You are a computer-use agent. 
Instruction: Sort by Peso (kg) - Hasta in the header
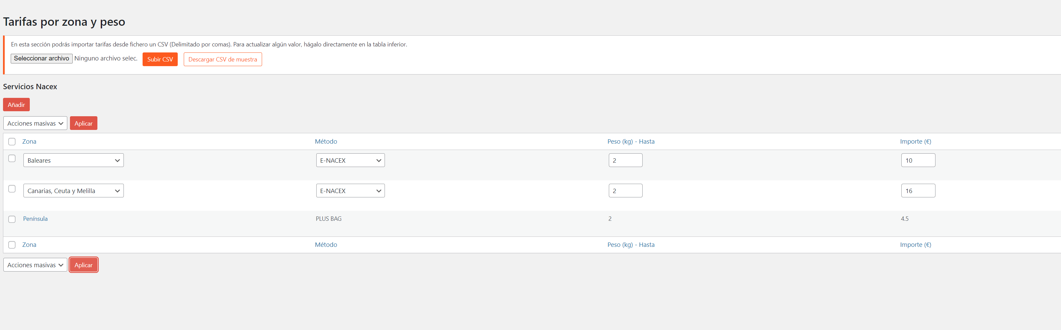coord(631,141)
